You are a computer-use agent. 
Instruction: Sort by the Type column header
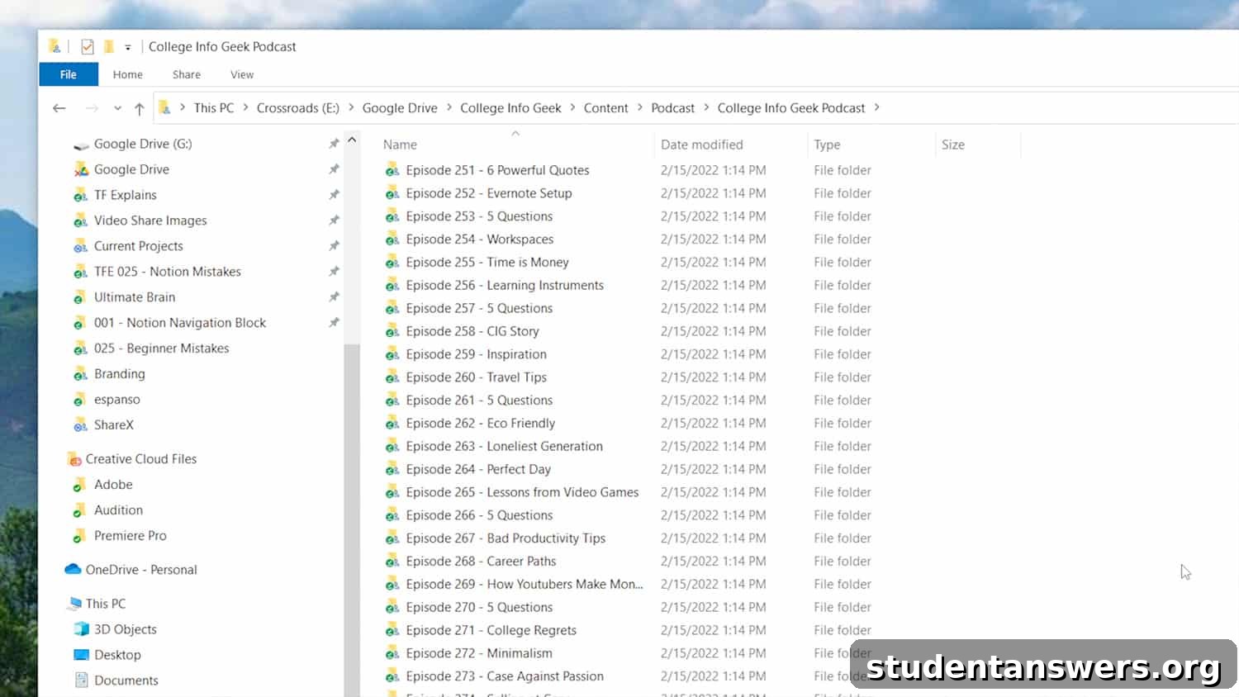click(827, 145)
